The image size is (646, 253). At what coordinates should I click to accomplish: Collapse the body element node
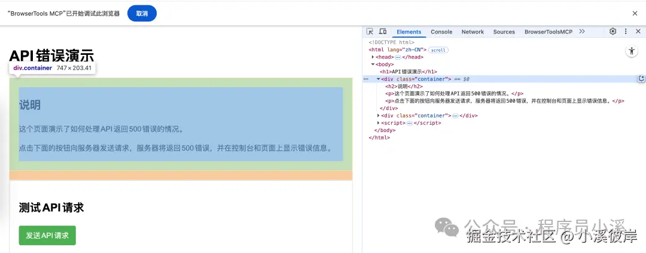[x=373, y=64]
